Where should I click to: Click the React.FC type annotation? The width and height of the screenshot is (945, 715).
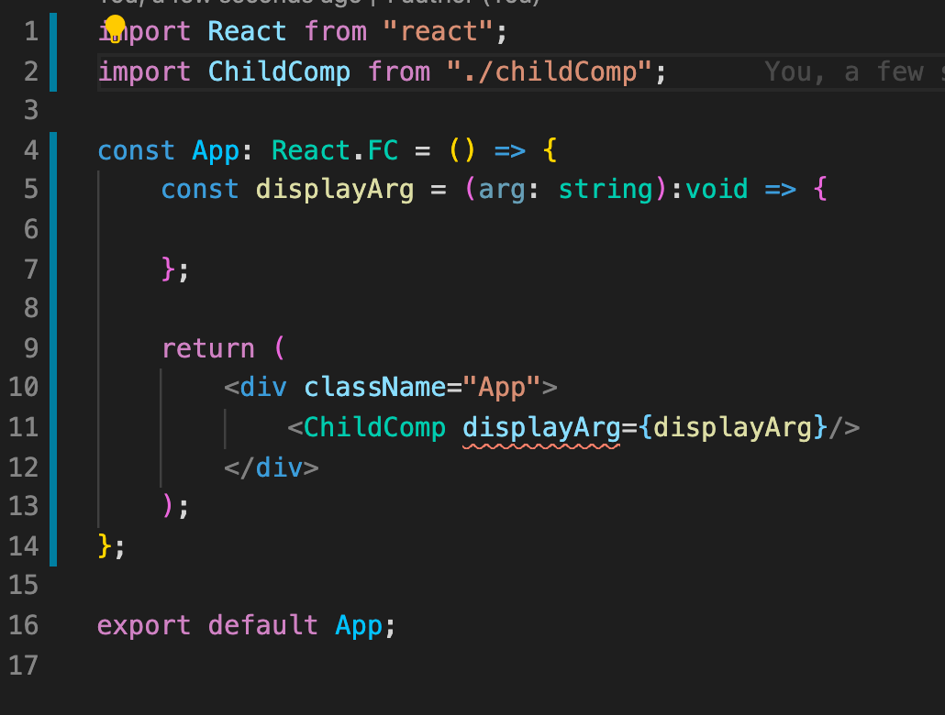point(335,150)
